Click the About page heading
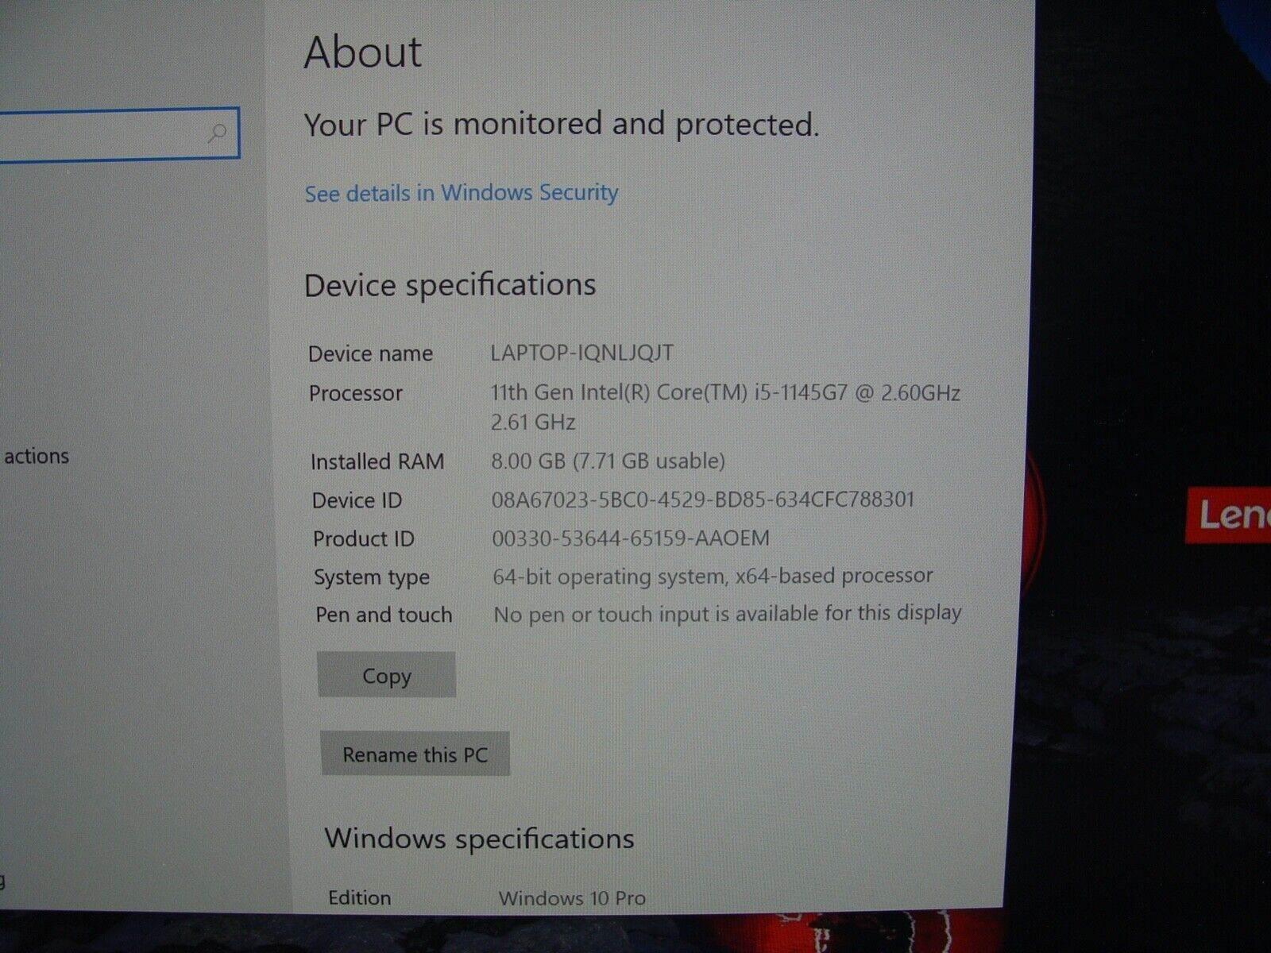 [x=362, y=52]
